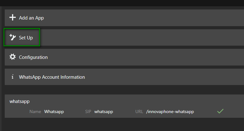Click the SIP value "whatsapp"
Viewport: 244px width, 131px height.
103,111
